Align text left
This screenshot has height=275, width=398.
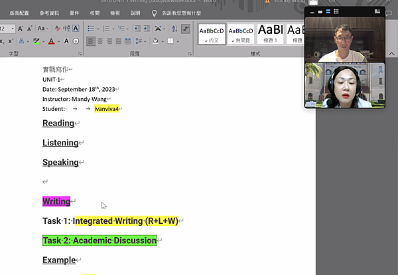pyautogui.click(x=91, y=41)
